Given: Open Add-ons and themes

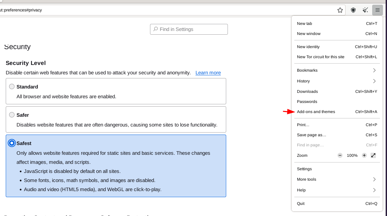Looking at the screenshot, I should (x=316, y=112).
